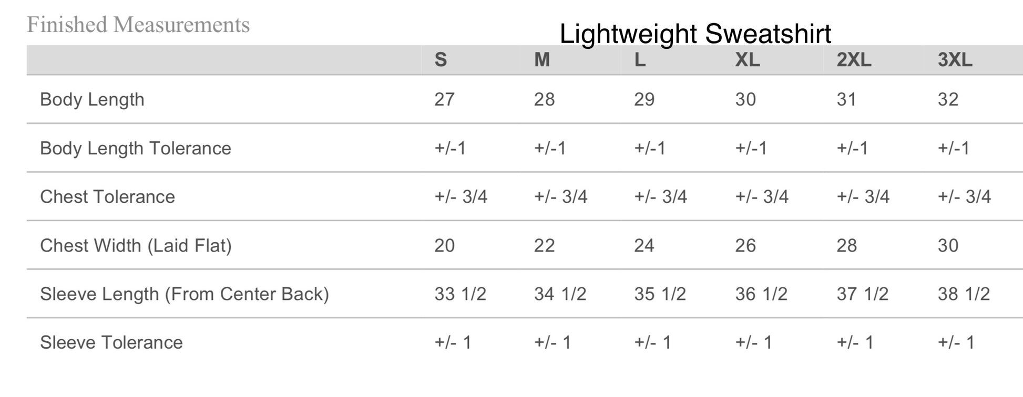Click the 'Sleeve Tolerance' row label
Image resolution: width=1023 pixels, height=397 pixels.
coord(111,343)
